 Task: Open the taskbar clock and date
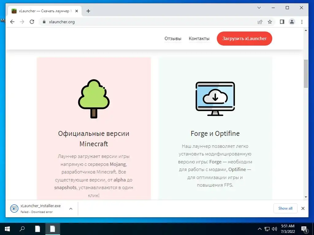point(288,229)
